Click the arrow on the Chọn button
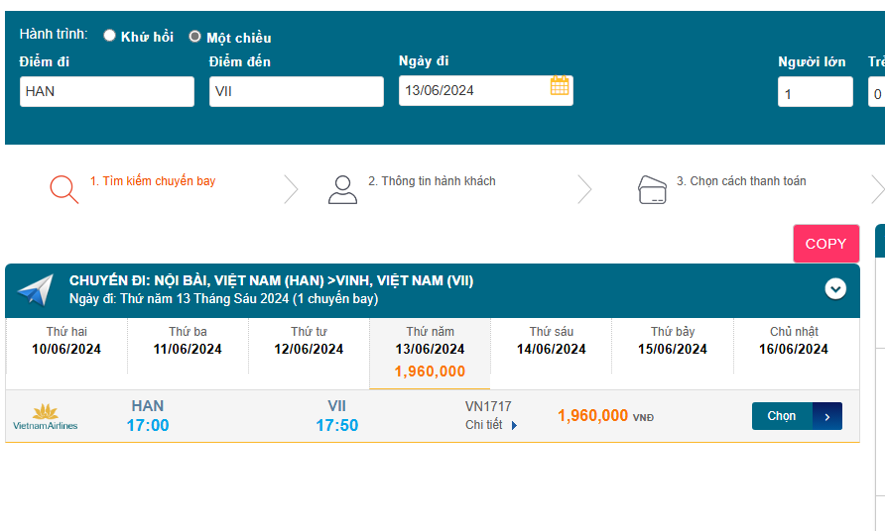Screen dimensions: 885x531 [x=827, y=417]
